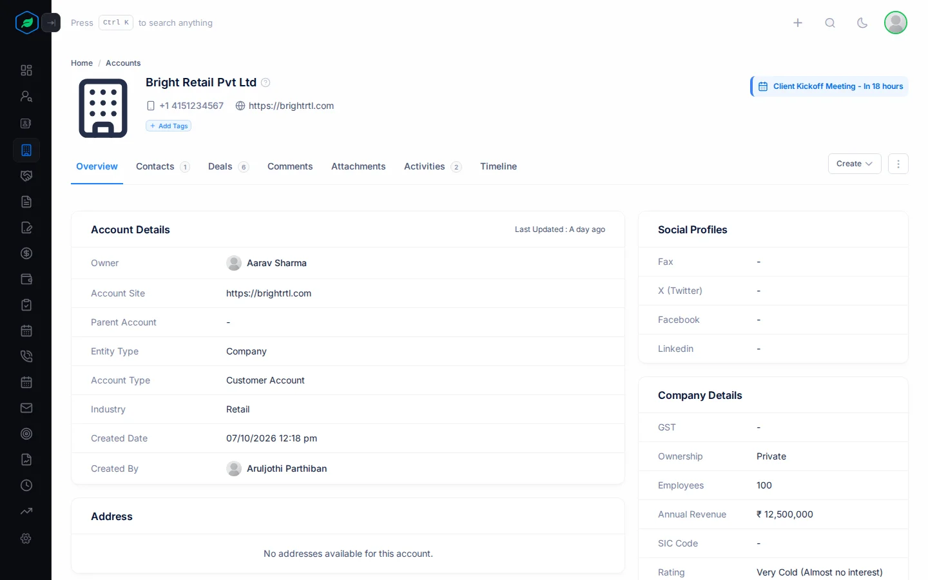Open the user profile avatar menu
Viewport: 928px width, 580px height.
point(896,23)
